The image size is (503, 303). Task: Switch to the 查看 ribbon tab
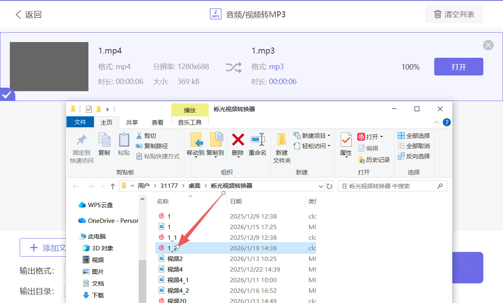pyautogui.click(x=158, y=123)
